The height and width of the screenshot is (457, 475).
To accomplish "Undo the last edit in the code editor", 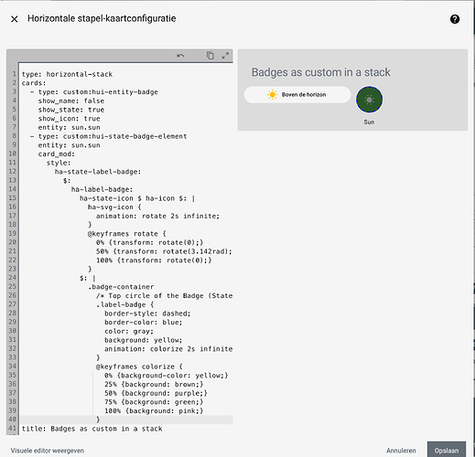I will pos(180,56).
